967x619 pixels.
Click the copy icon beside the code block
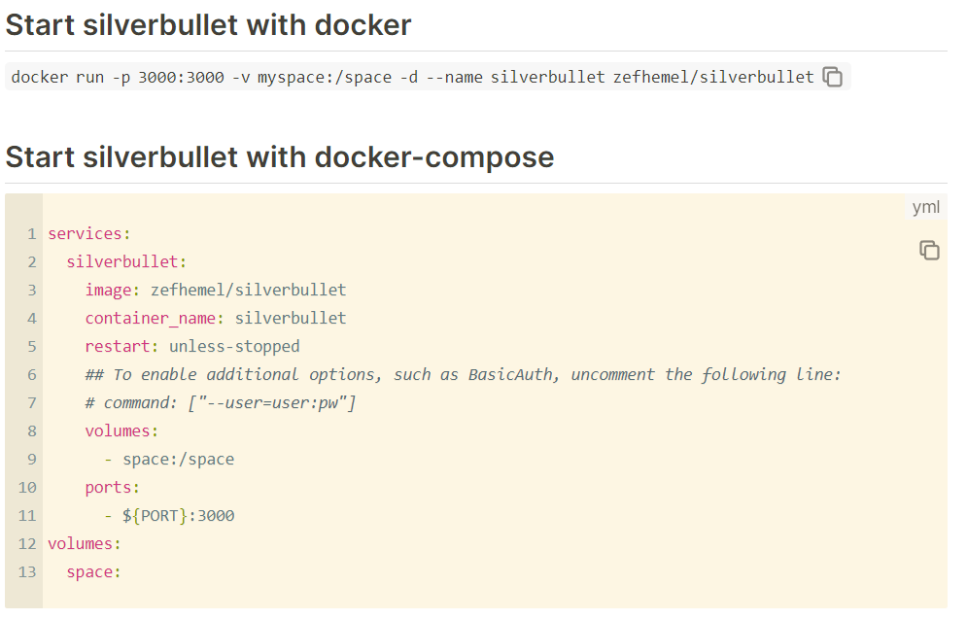click(929, 250)
